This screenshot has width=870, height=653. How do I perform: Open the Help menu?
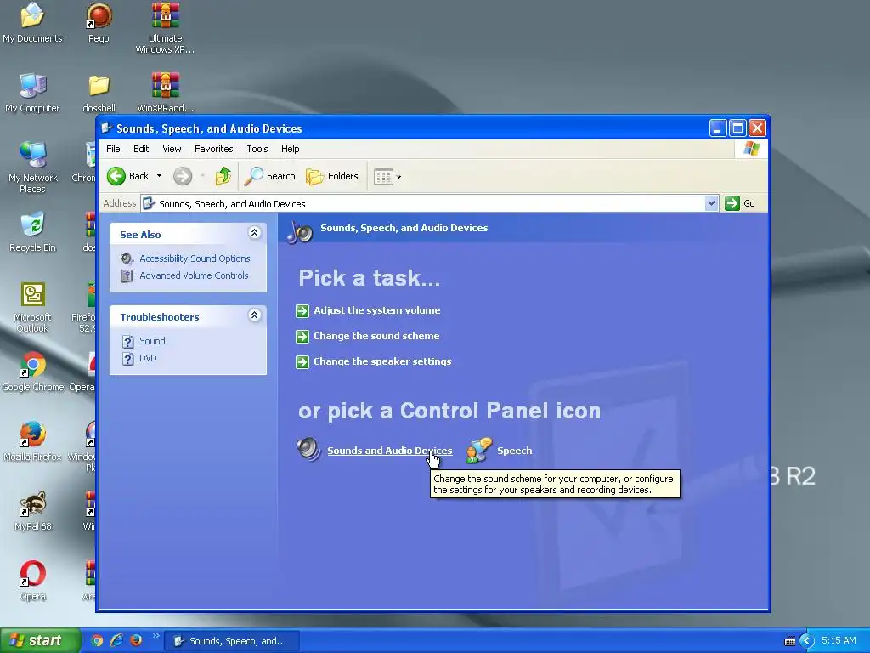click(x=291, y=149)
